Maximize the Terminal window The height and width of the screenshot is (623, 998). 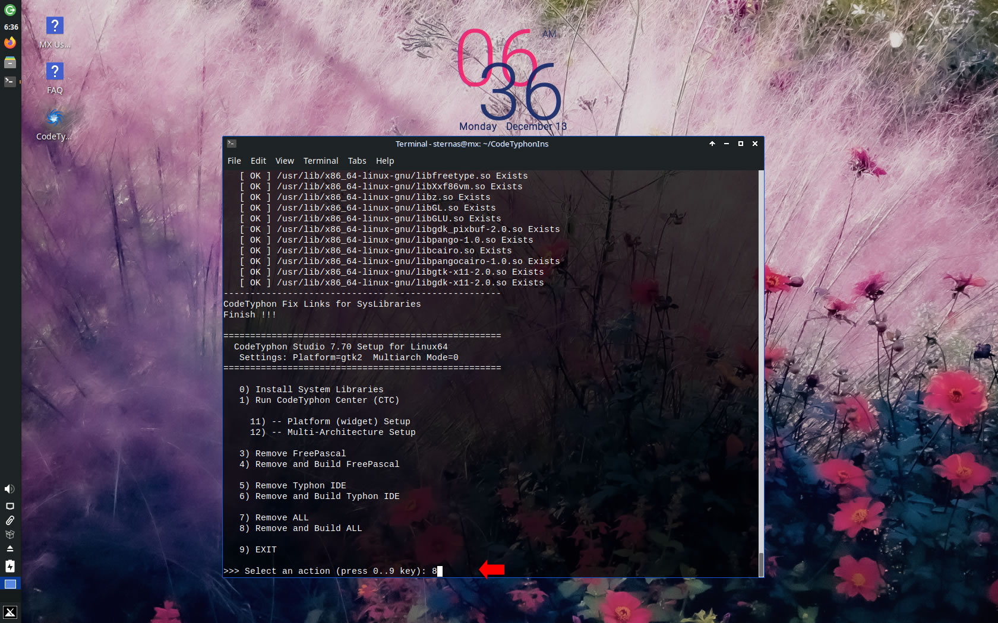pos(740,144)
